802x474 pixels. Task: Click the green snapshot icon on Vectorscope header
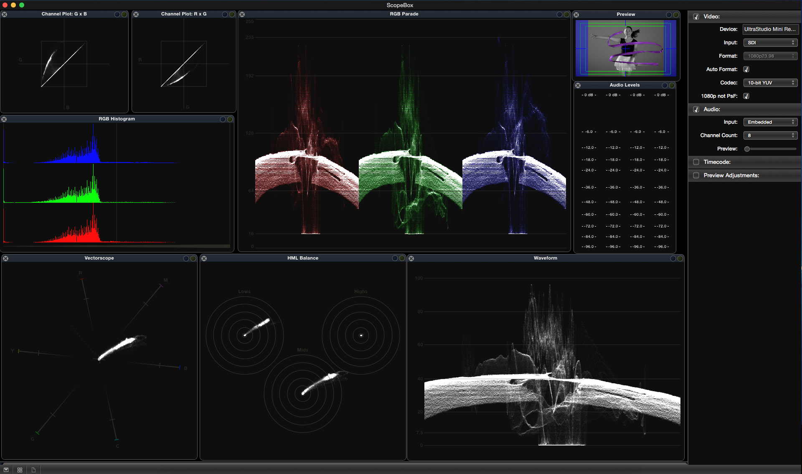pyautogui.click(x=193, y=258)
